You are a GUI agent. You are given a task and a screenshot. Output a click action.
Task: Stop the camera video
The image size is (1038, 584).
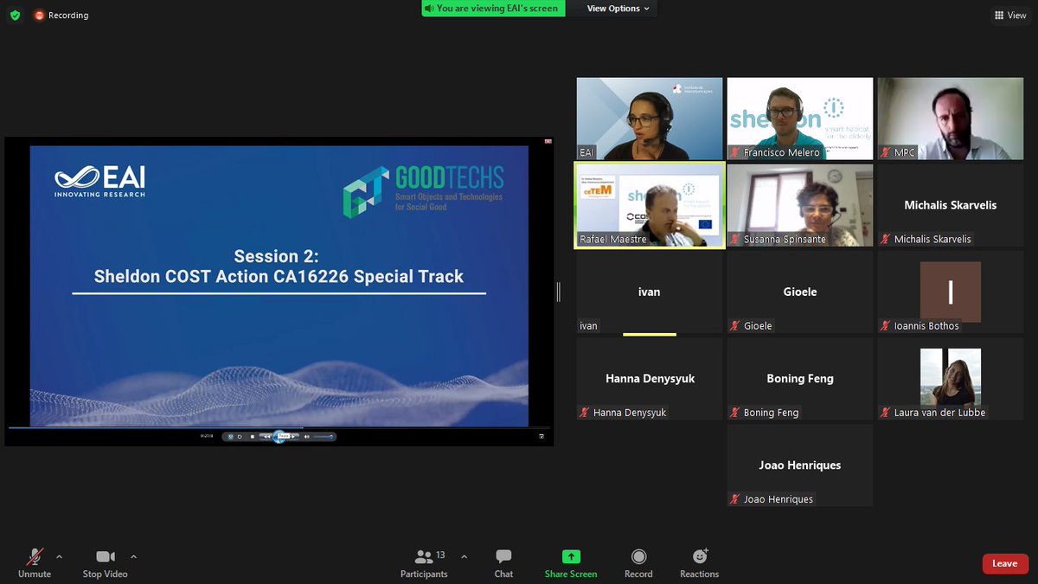click(105, 562)
